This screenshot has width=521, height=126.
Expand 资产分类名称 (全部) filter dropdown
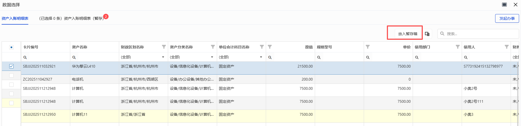[x=212, y=57]
